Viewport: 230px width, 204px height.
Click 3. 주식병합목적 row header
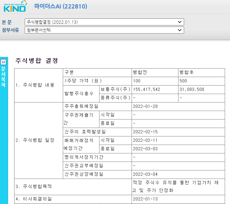[x=34, y=187]
